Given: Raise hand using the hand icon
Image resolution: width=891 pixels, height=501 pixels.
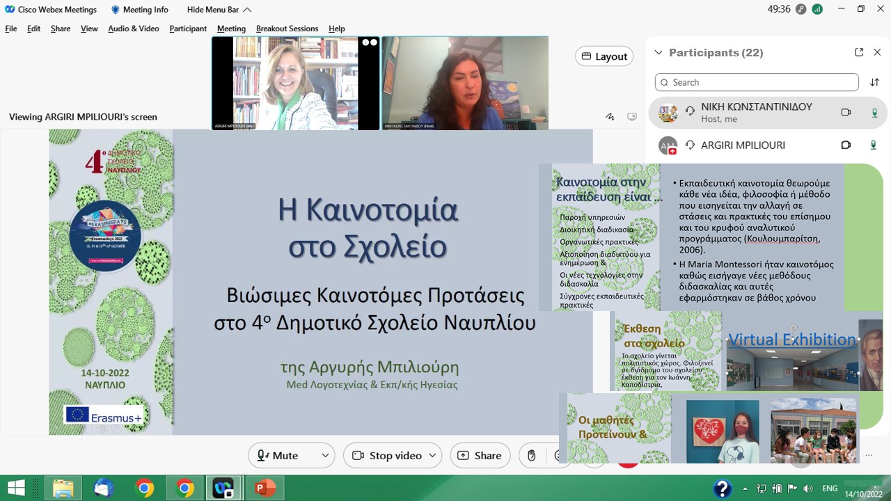Looking at the screenshot, I should tap(532, 455).
